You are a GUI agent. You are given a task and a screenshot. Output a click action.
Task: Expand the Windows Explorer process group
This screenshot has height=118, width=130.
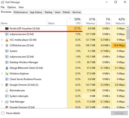[2, 73]
